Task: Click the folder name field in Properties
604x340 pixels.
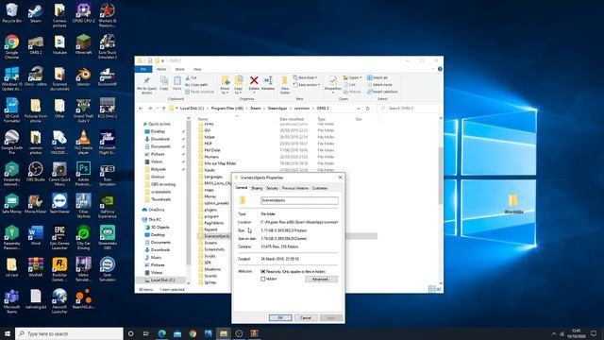Action: [x=299, y=200]
